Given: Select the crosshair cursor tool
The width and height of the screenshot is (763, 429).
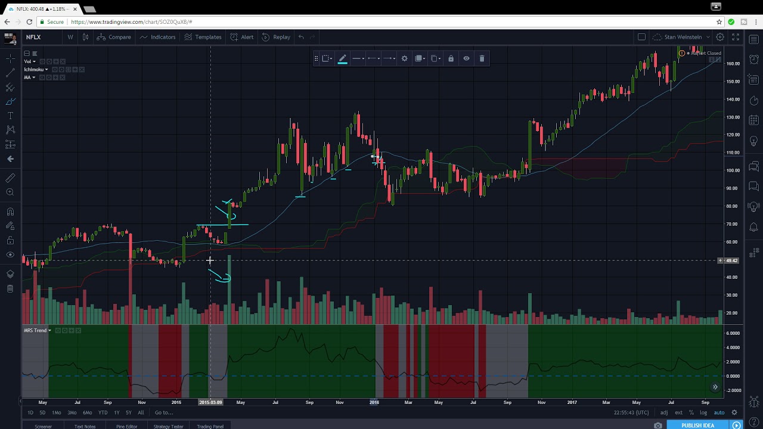Looking at the screenshot, I should [10, 58].
